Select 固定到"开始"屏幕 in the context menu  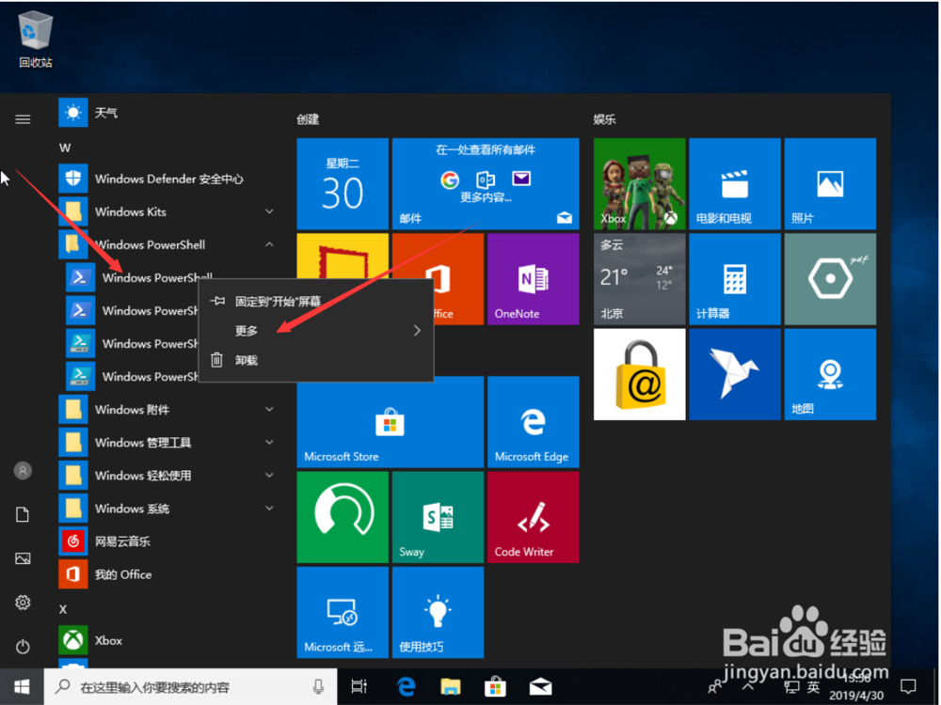click(278, 300)
